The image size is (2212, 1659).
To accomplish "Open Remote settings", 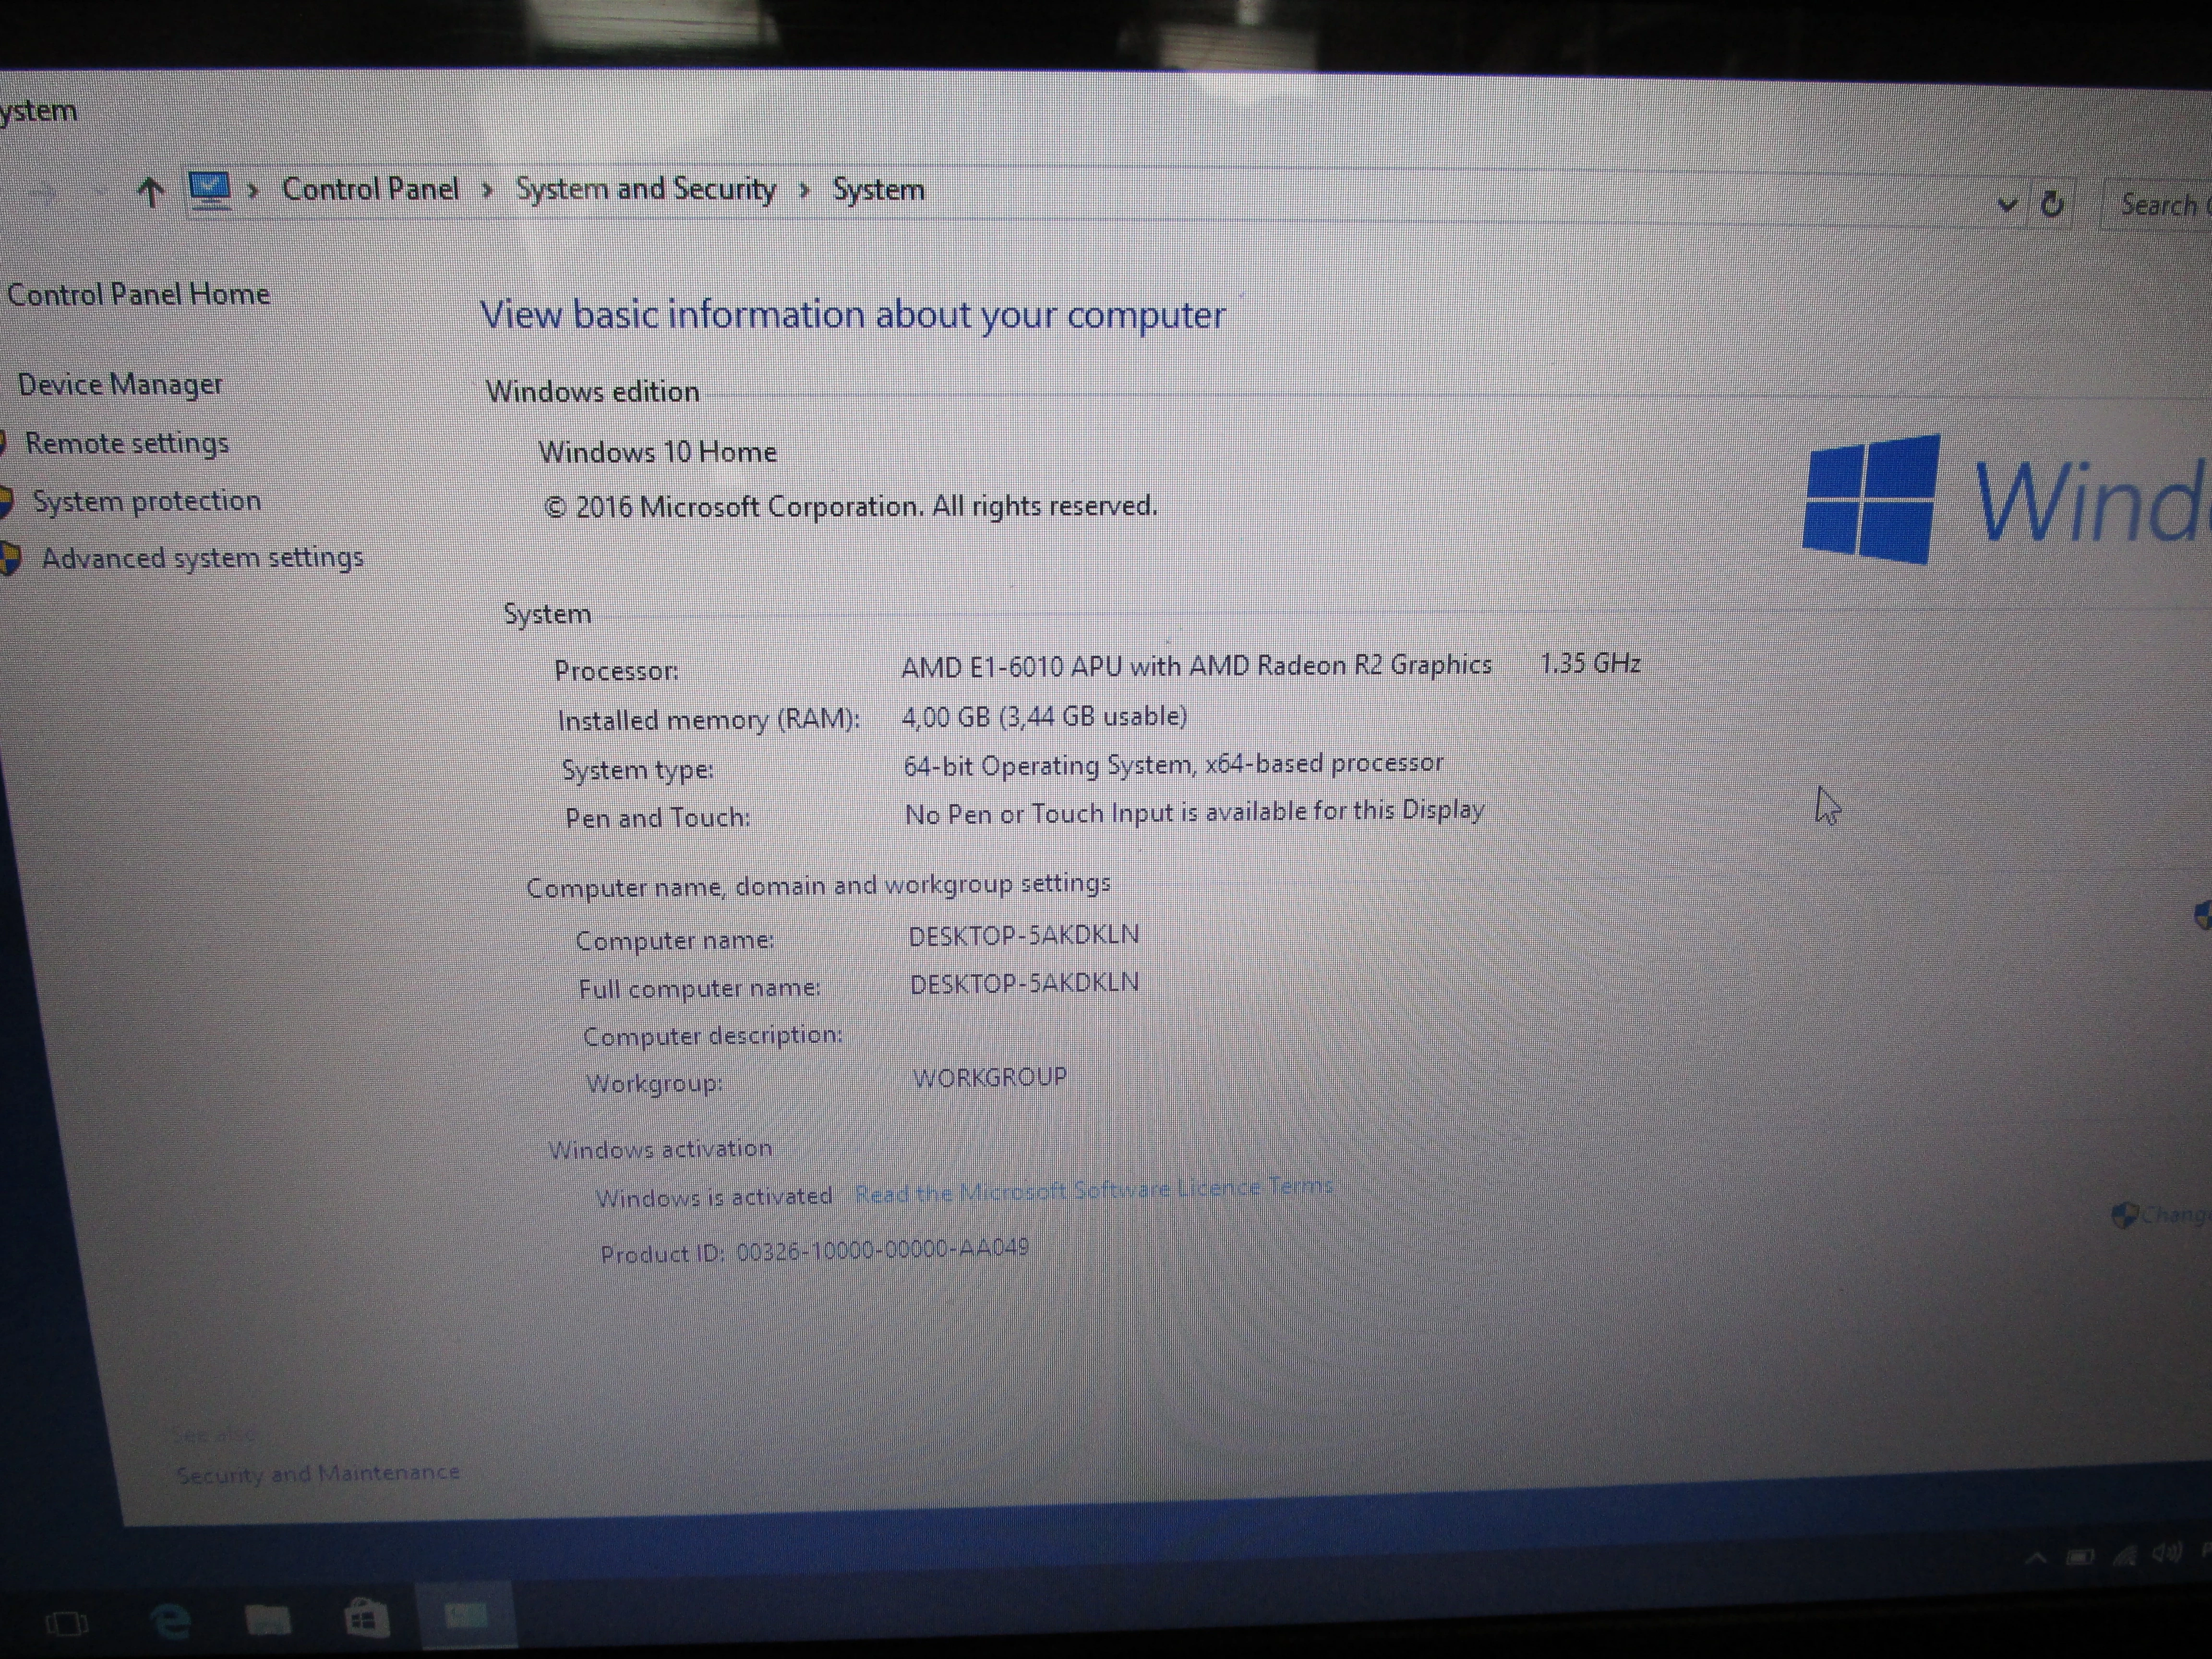I will tap(127, 443).
